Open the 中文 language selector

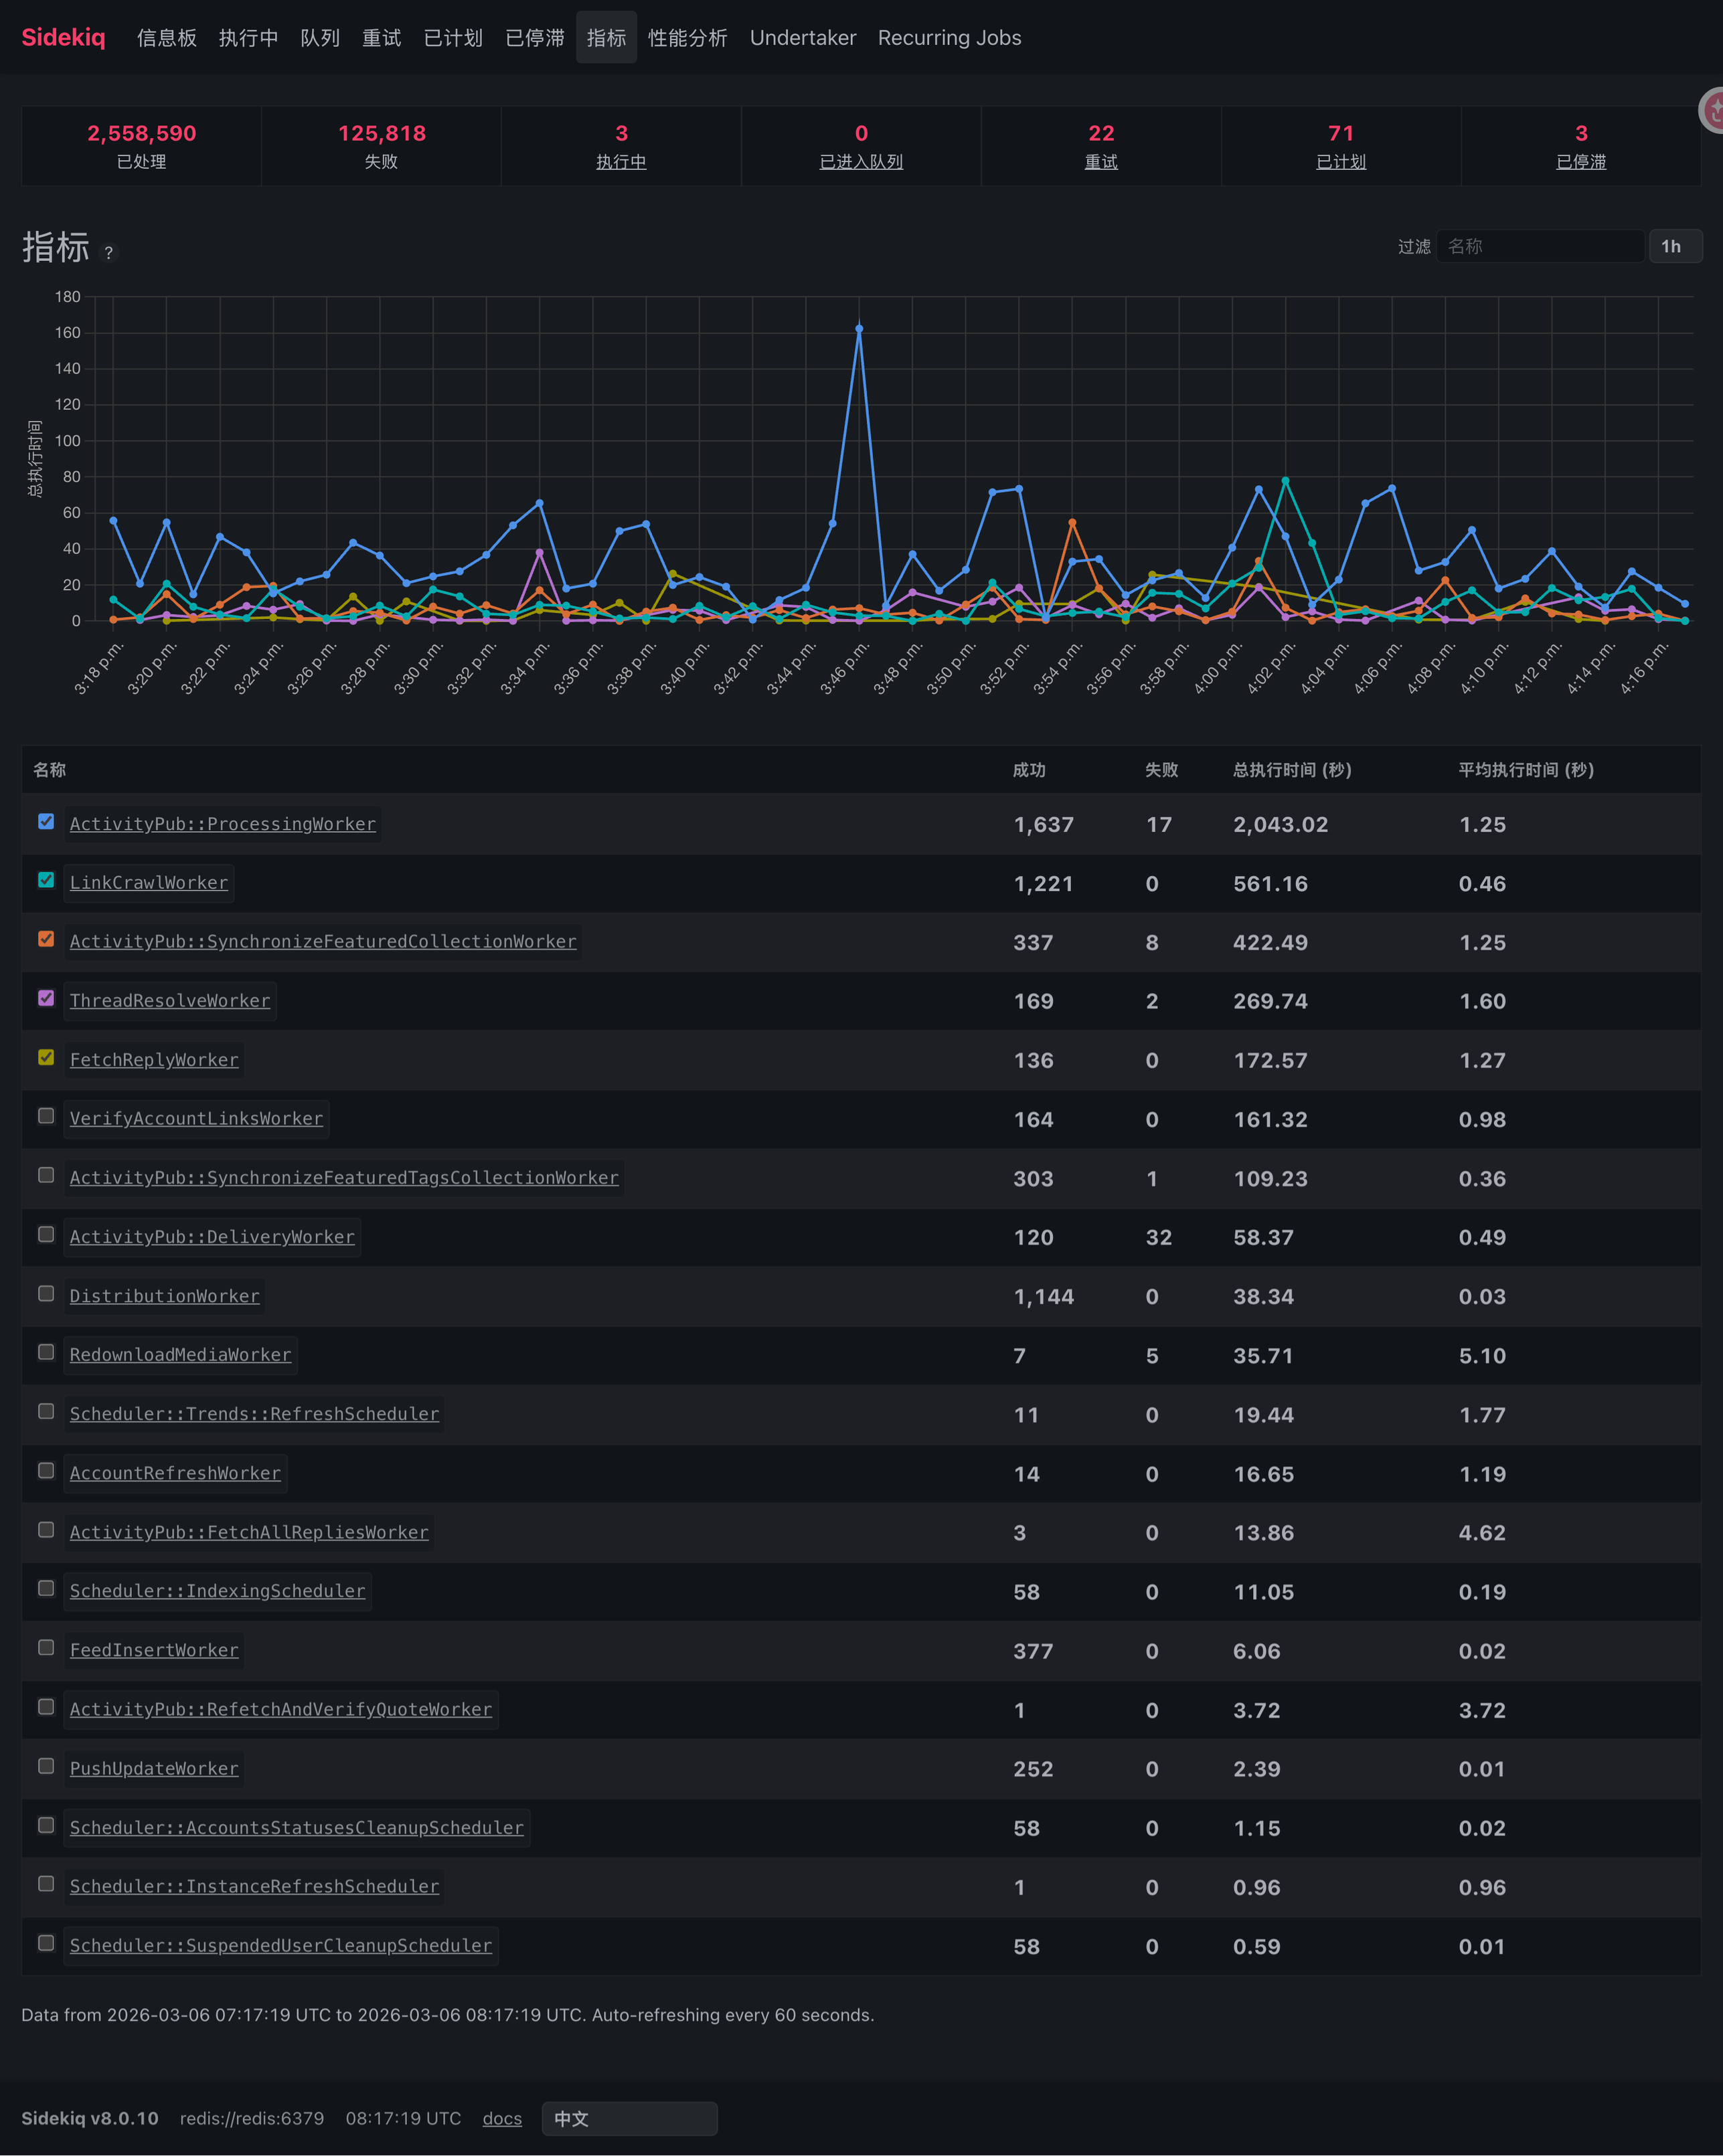click(x=629, y=2118)
